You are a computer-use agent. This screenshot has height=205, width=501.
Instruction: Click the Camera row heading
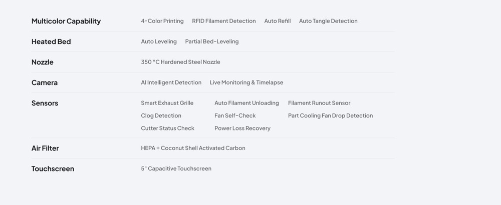[45, 82]
